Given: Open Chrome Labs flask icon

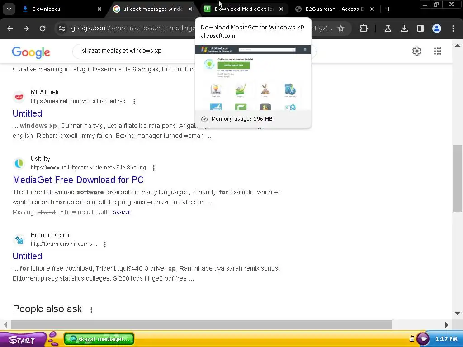Looking at the screenshot, I should pos(388,28).
